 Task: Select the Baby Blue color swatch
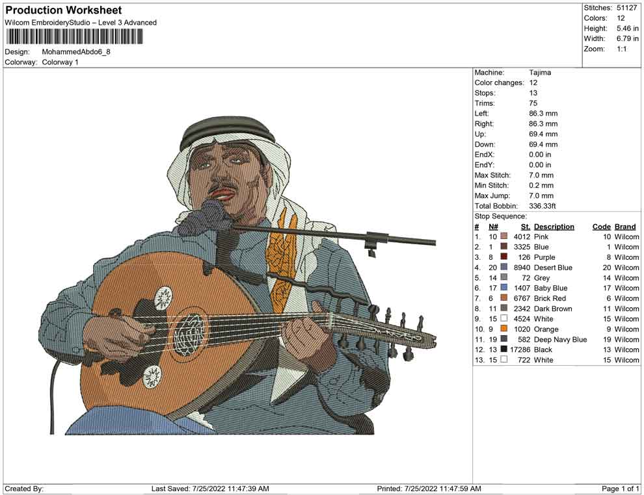coord(504,288)
